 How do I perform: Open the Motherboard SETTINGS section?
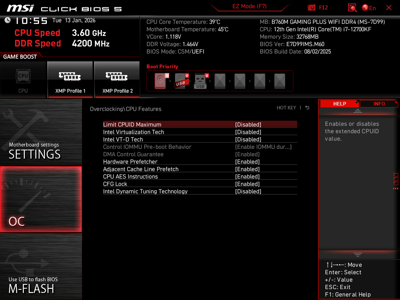pos(41,132)
